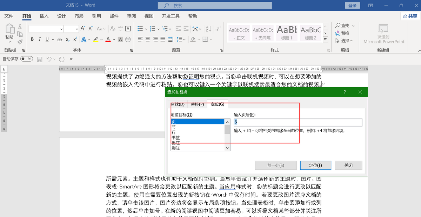Open font color dropdown arrow
This screenshot has height=217, width=421.
tap(114, 40)
